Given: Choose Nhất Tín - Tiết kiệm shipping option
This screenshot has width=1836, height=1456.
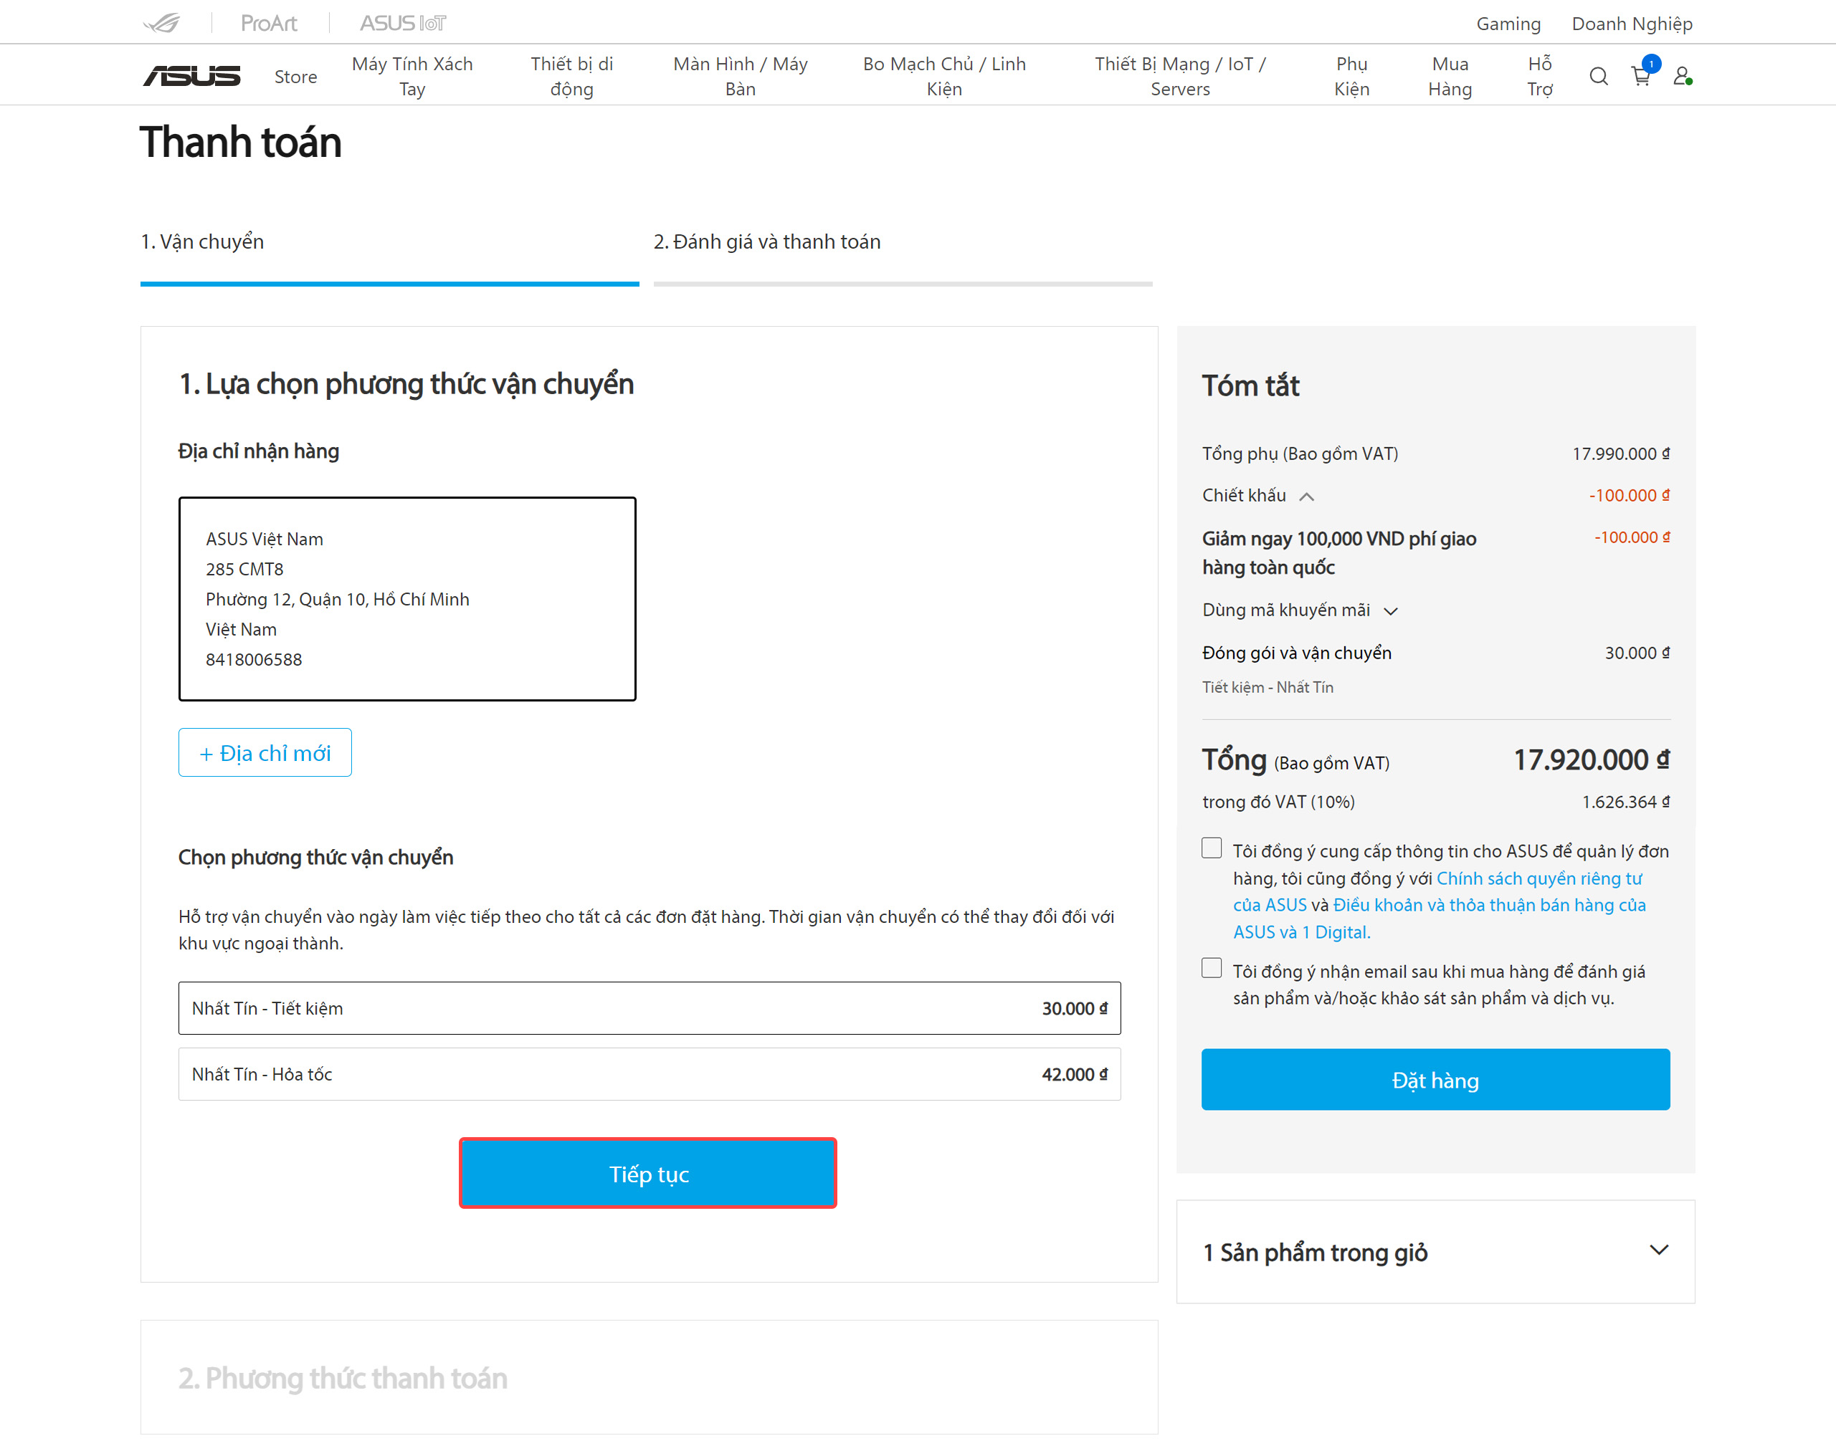Looking at the screenshot, I should [x=649, y=1008].
